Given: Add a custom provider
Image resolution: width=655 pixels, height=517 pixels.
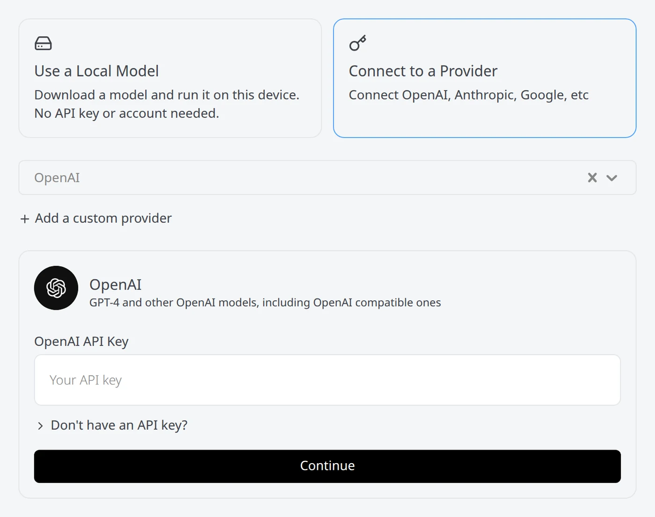Looking at the screenshot, I should pos(96,218).
